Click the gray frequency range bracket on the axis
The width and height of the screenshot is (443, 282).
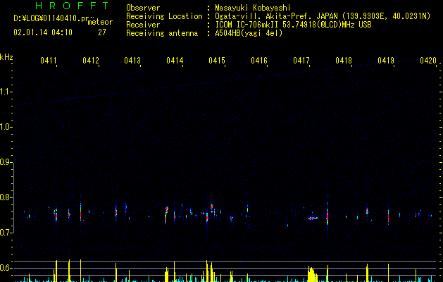(x=13, y=197)
